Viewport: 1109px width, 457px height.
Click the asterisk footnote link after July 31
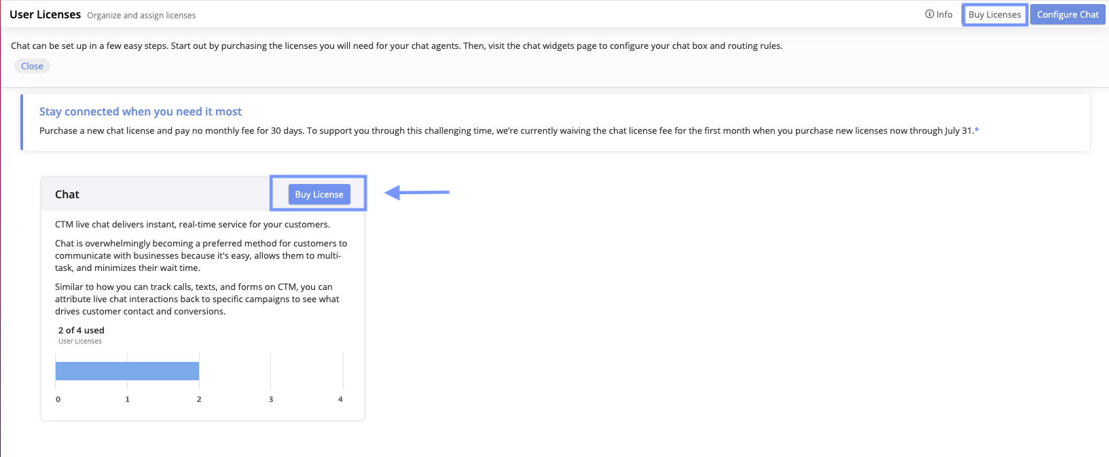977,130
